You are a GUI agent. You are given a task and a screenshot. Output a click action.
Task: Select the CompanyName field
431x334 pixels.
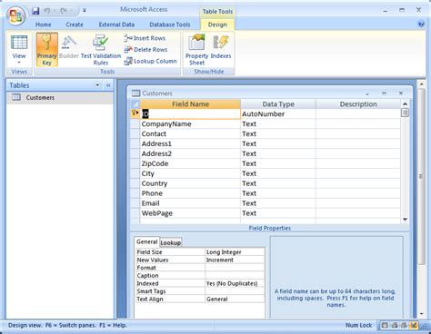coord(190,124)
